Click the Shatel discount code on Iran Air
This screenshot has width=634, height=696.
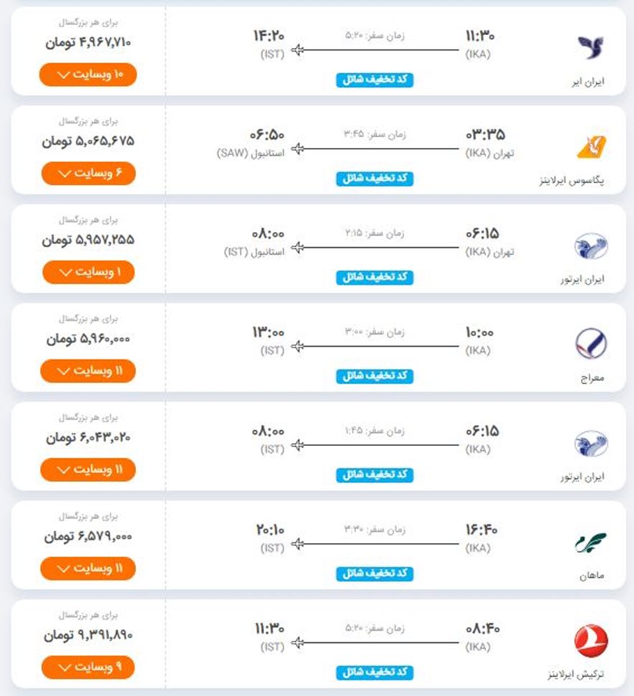(375, 80)
